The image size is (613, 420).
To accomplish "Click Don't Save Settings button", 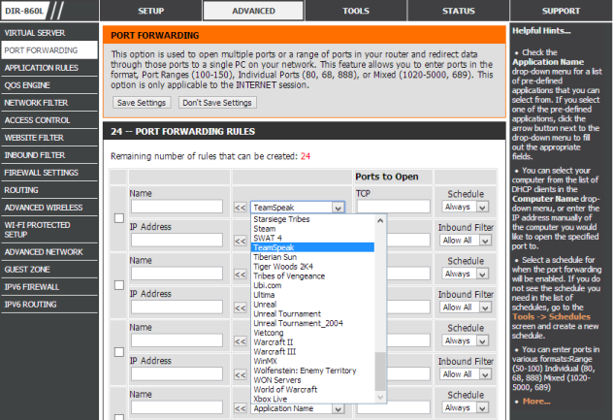I will [217, 103].
